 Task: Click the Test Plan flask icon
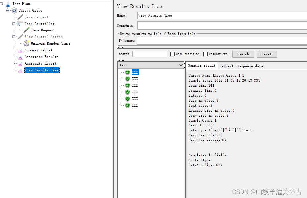pos(8,4)
